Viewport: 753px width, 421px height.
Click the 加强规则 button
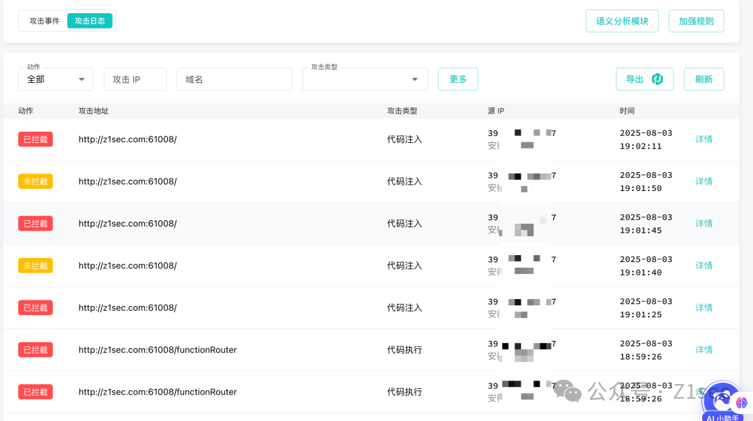click(696, 21)
